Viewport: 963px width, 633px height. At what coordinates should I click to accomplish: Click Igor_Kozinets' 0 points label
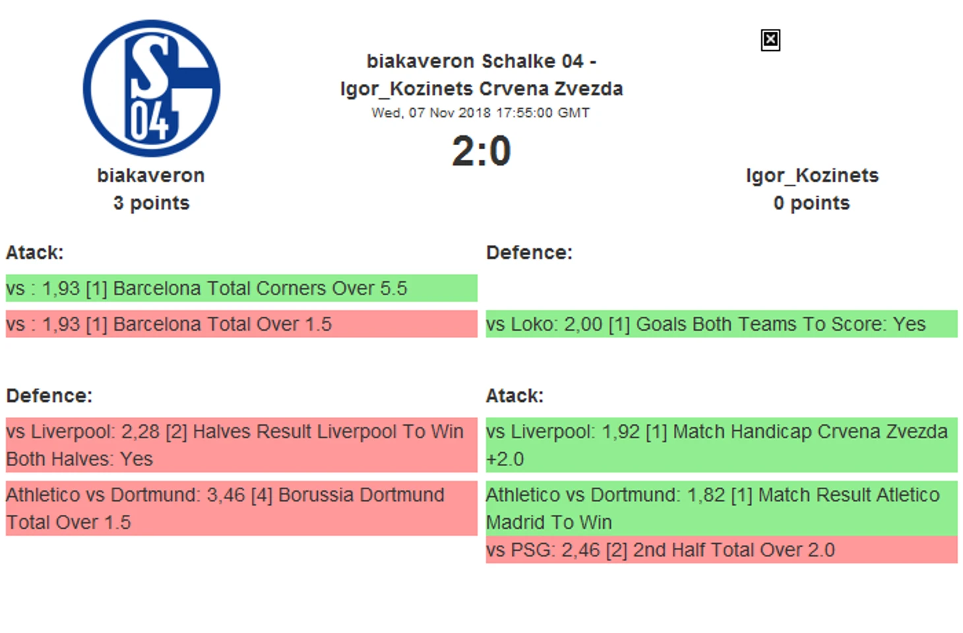pyautogui.click(x=811, y=203)
